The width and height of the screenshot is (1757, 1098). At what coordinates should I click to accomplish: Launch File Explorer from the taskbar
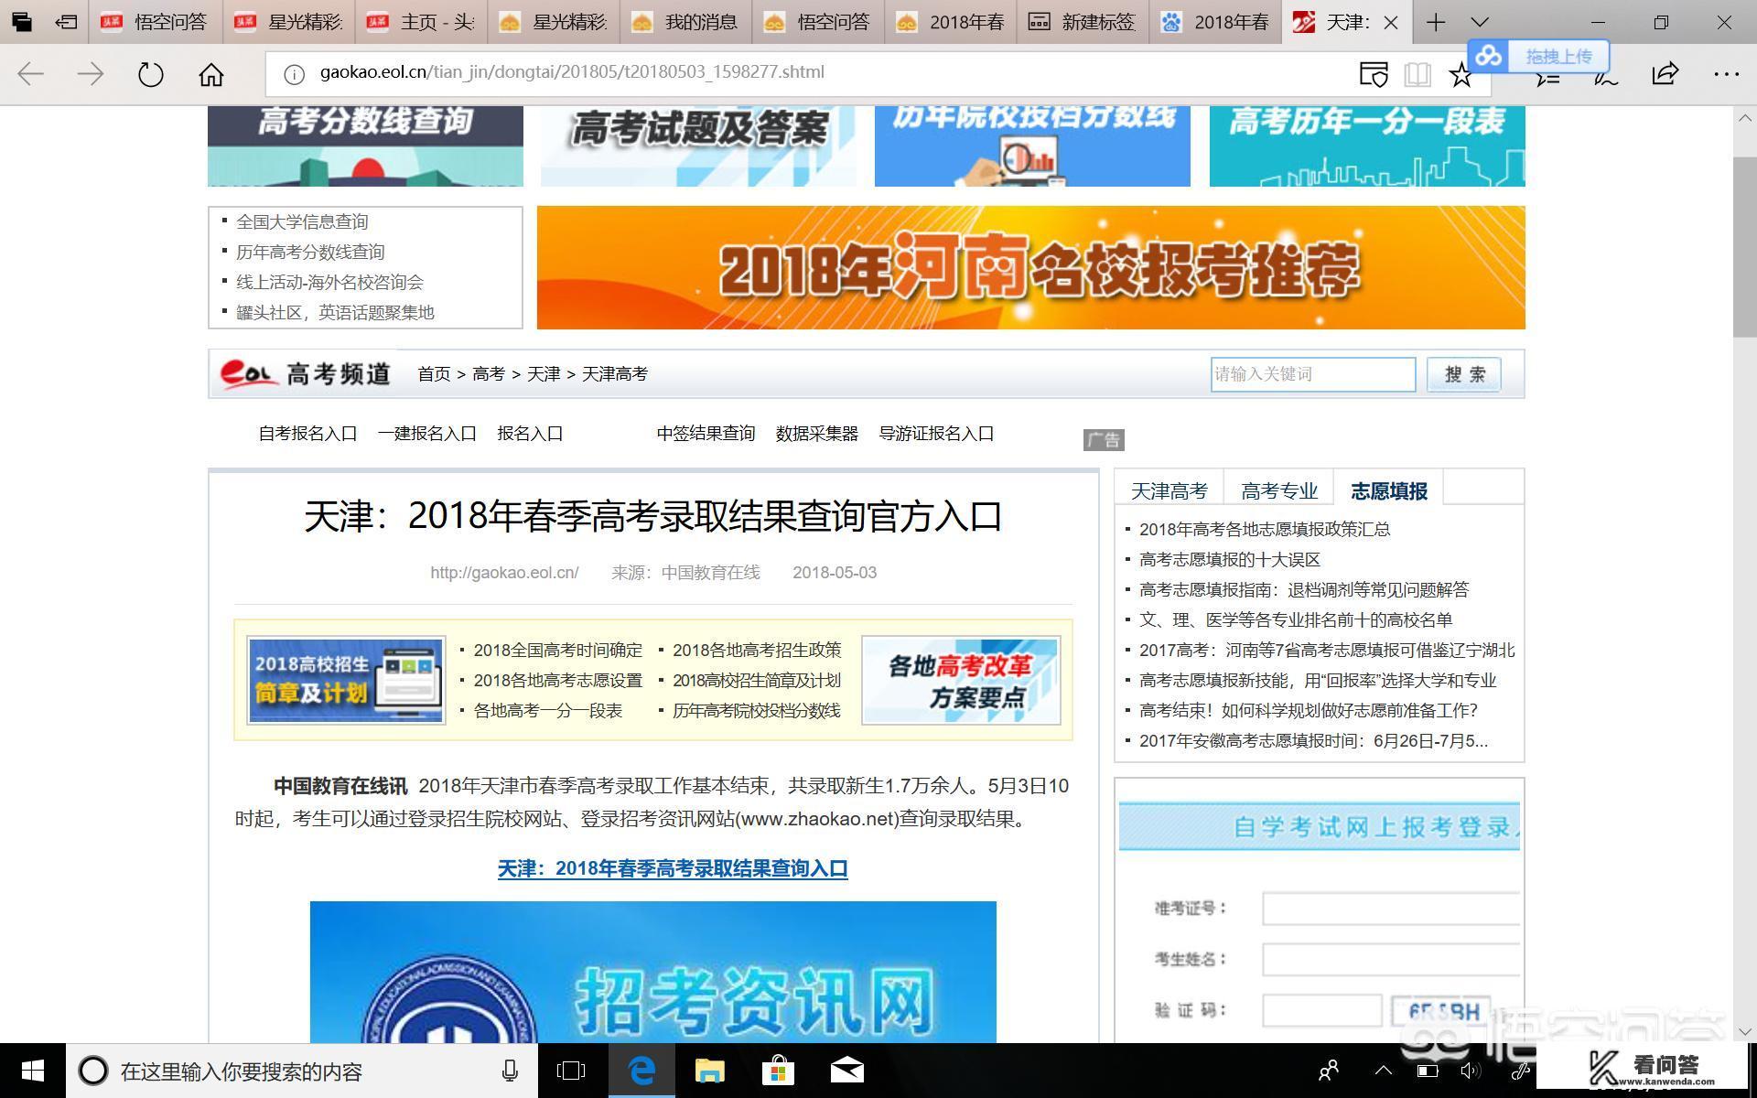pos(709,1070)
